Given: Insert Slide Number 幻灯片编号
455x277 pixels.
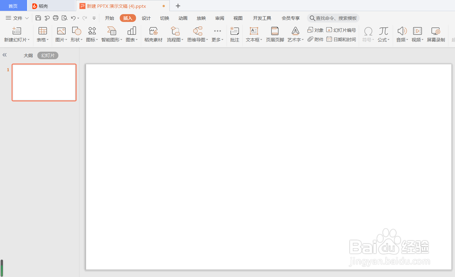Looking at the screenshot, I should click(341, 30).
